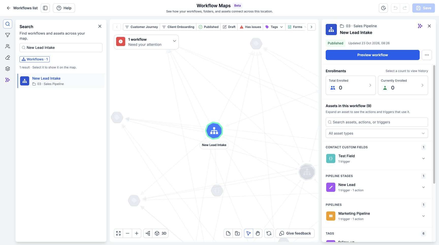Open the AI sparkle icon in left sidebar
The image size is (439, 245).
coord(8,80)
